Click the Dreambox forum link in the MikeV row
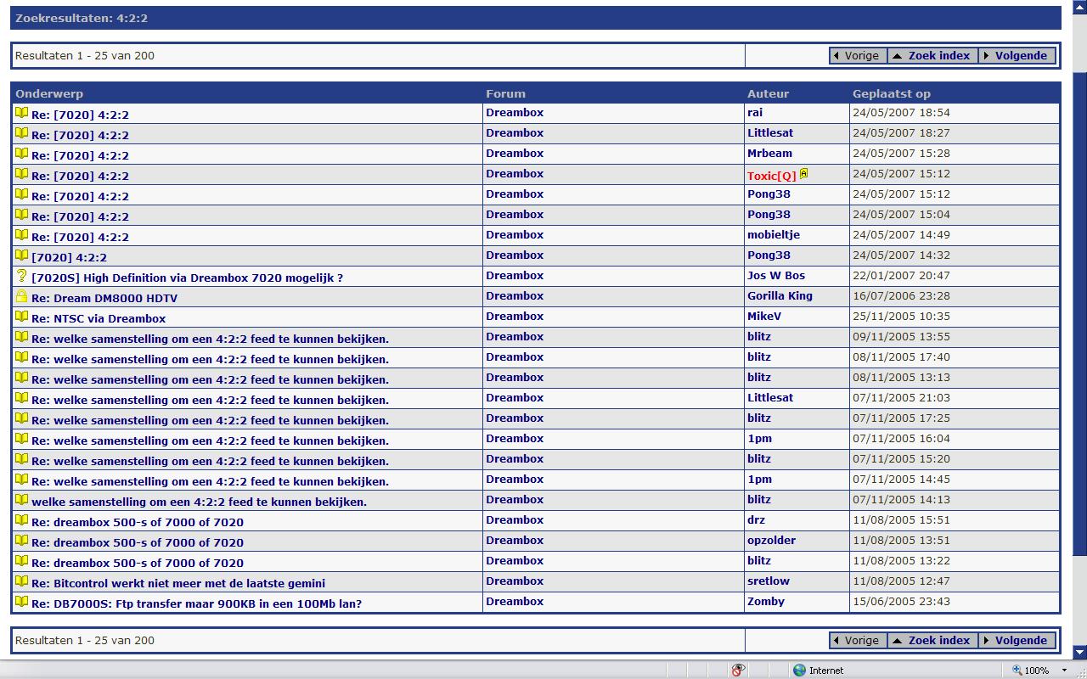Screen dimensions: 1087x679 pos(515,317)
